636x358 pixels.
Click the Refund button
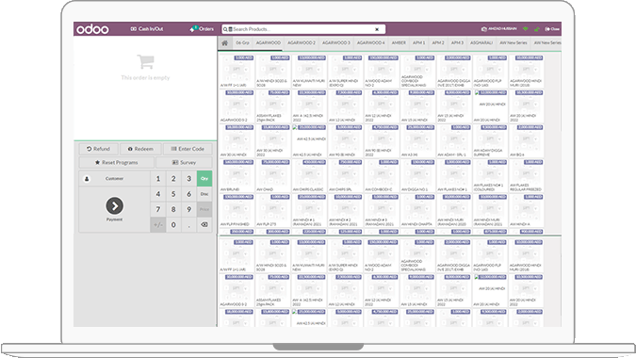point(99,149)
